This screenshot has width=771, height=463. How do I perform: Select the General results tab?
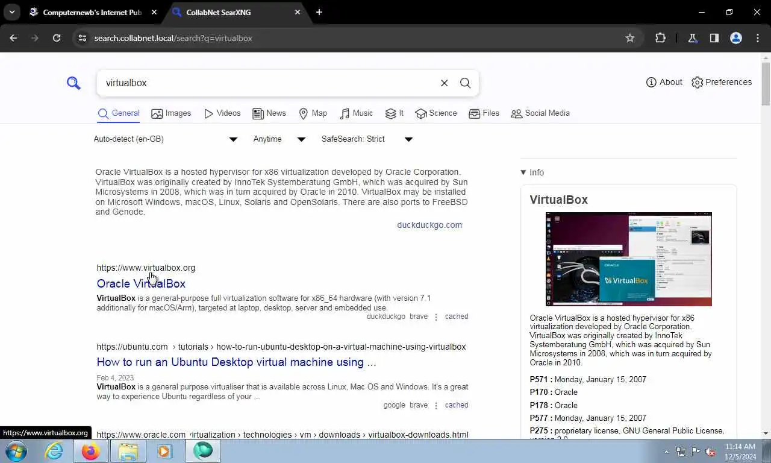(x=119, y=113)
